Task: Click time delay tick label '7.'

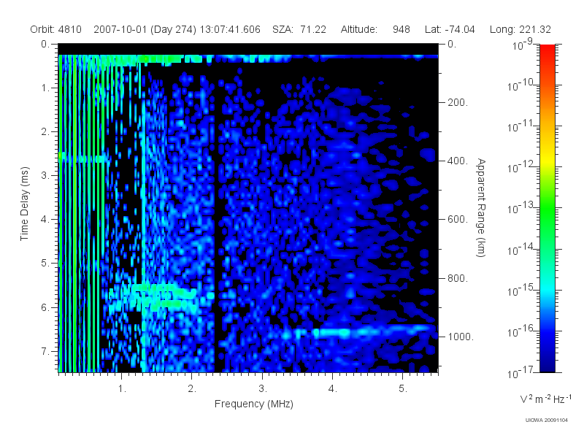Action: pos(45,351)
